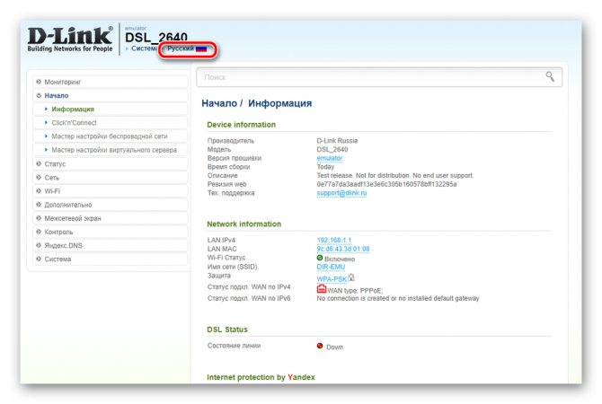Click the LAN MAC address link
Screen dimensions: 602x404
pos(343,249)
